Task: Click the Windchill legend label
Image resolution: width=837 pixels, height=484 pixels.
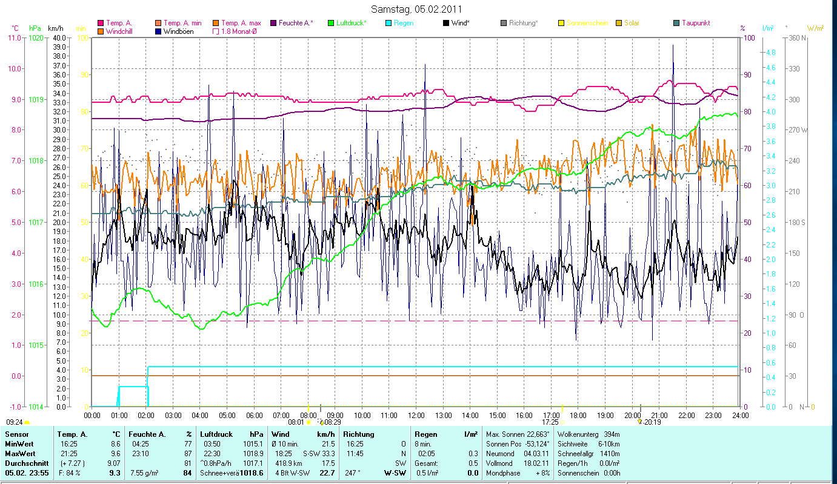Action: (x=121, y=31)
